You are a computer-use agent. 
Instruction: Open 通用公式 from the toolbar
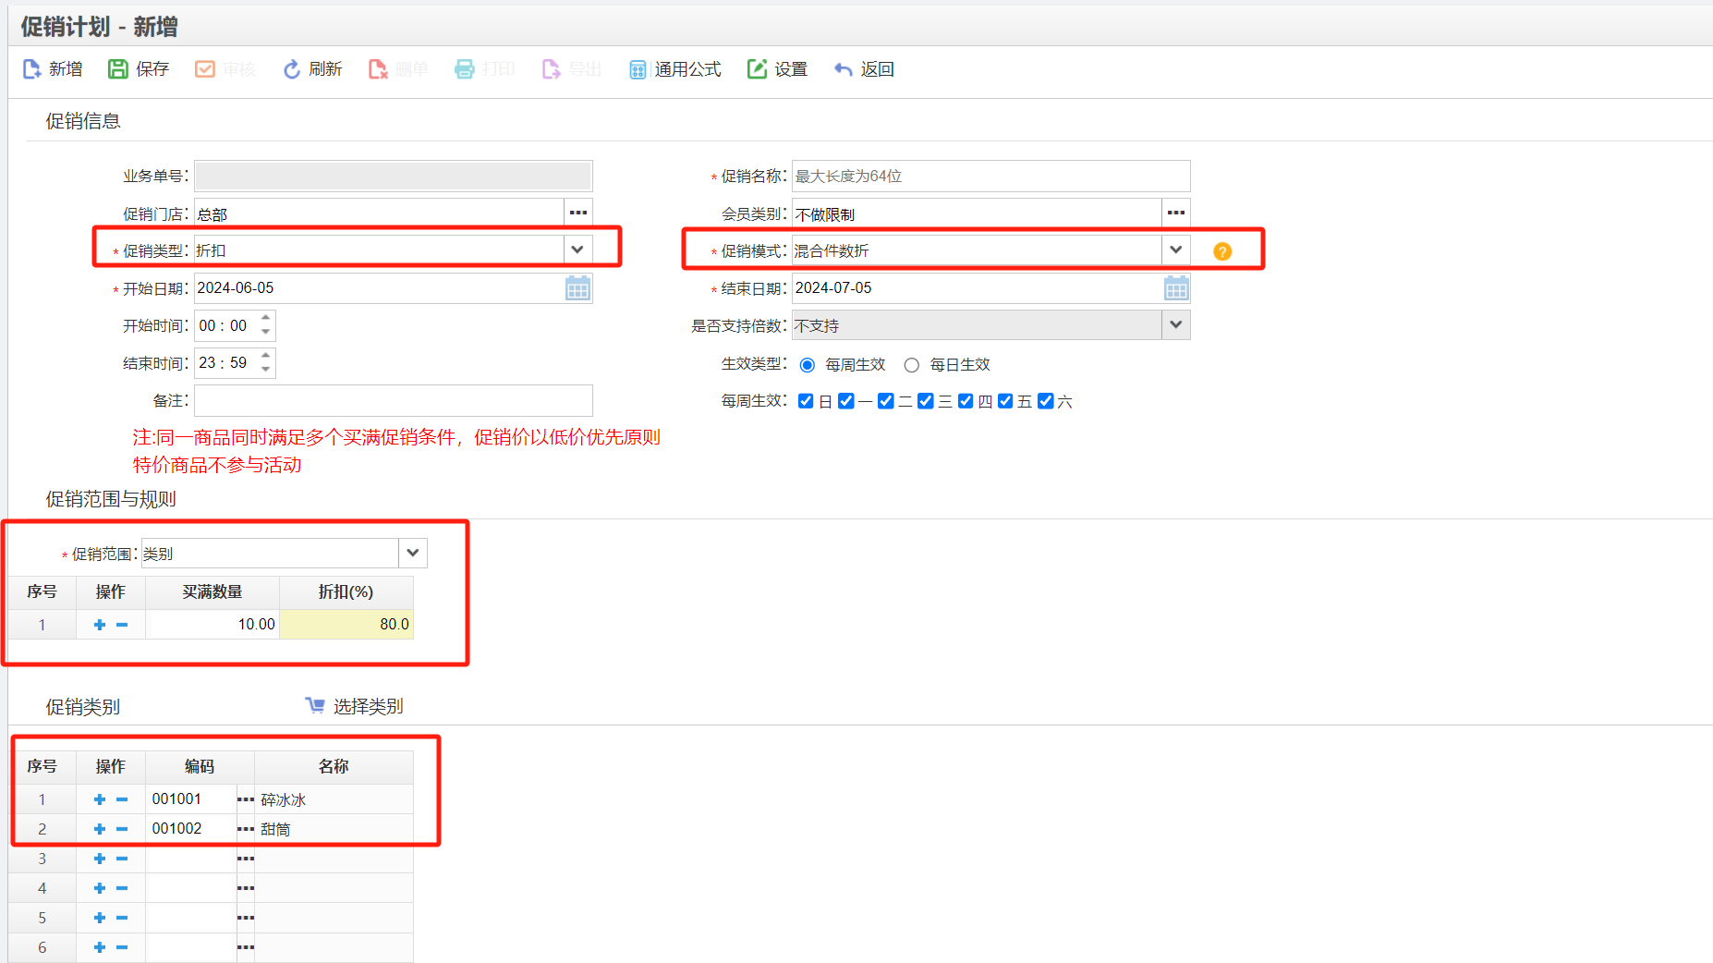675,69
